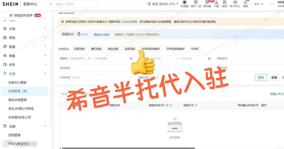Click help icon next to 违规行为 column
The width and height of the screenshot is (284, 149).
[196, 105]
